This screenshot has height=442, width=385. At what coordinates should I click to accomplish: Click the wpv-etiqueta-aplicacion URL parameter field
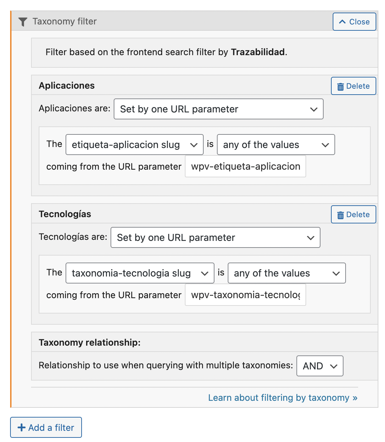click(246, 167)
